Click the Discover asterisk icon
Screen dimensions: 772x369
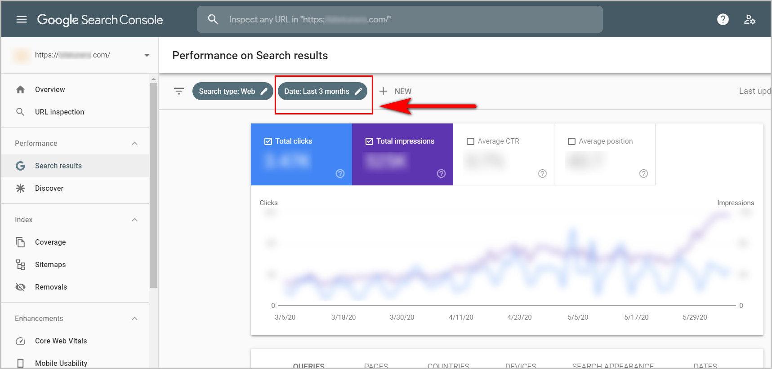click(x=20, y=188)
